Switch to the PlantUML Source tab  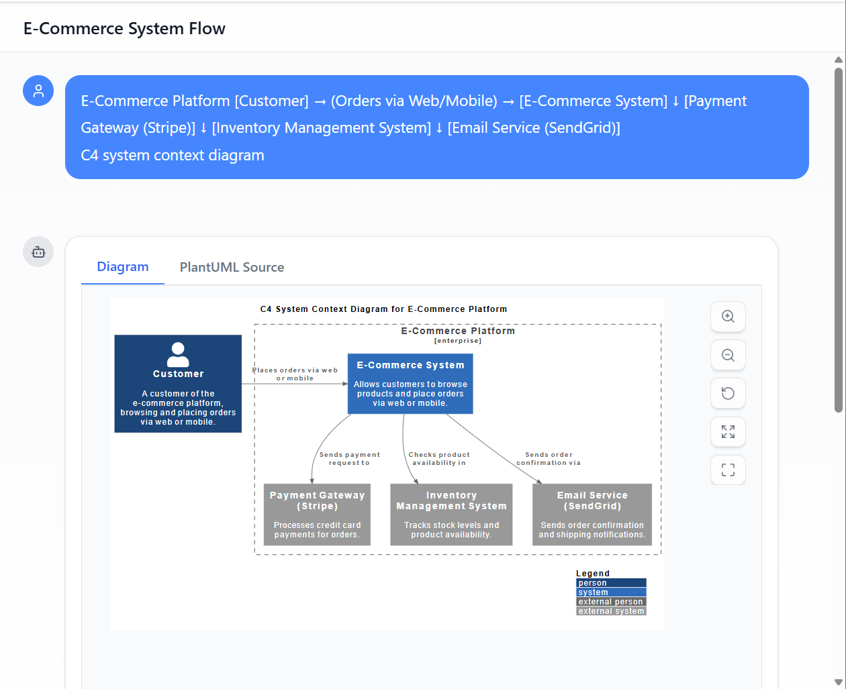(232, 267)
